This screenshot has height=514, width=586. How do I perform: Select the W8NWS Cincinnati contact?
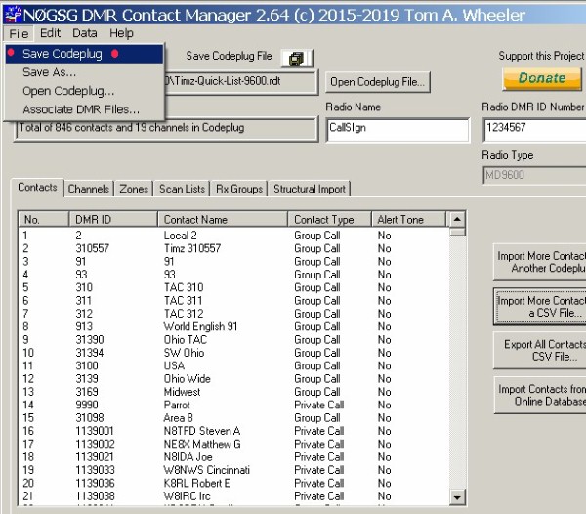(x=233, y=470)
